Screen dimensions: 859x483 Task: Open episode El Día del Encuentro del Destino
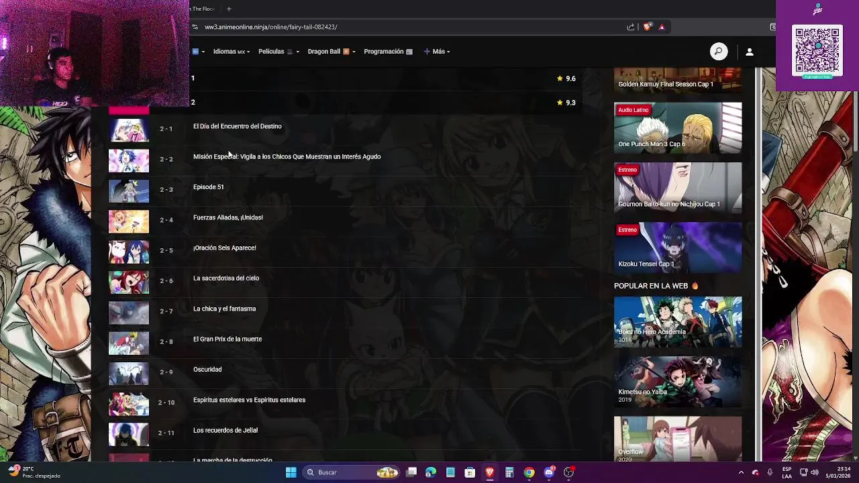click(x=237, y=126)
